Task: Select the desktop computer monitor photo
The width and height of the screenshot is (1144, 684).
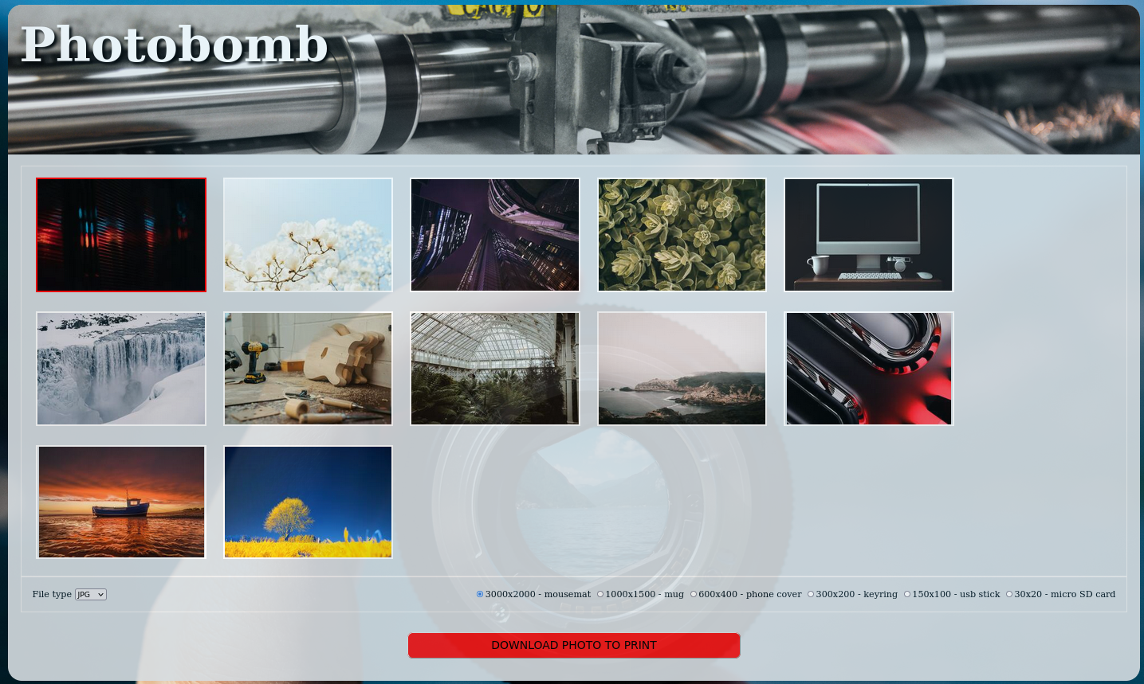Action: coord(869,235)
